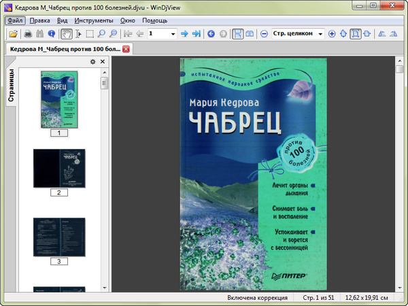Click the Open file folder icon
The height and width of the screenshot is (306, 408).
pyautogui.click(x=13, y=33)
